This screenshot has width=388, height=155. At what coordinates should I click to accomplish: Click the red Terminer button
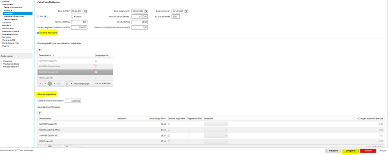(x=368, y=151)
